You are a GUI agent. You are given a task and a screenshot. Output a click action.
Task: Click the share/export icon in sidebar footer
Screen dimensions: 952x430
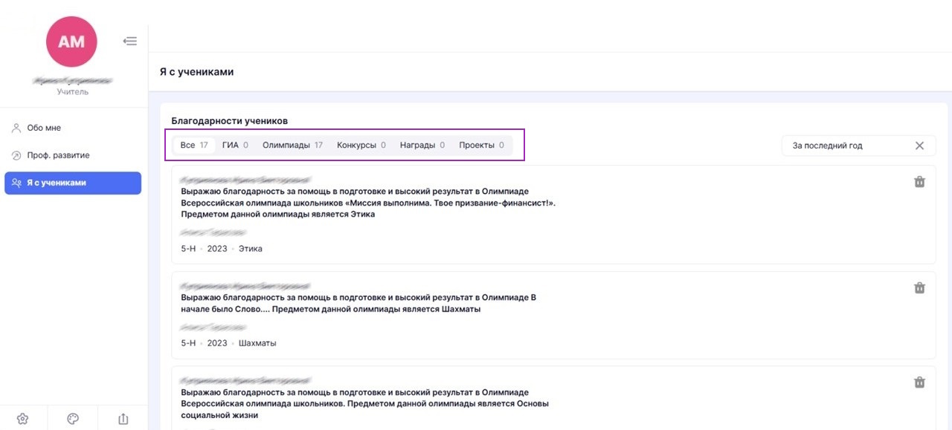(x=123, y=419)
